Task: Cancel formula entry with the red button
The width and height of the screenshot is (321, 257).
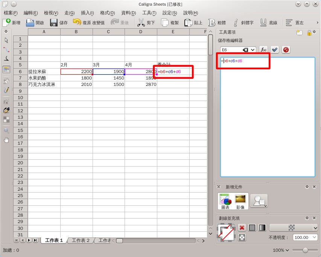Action: (x=285, y=49)
